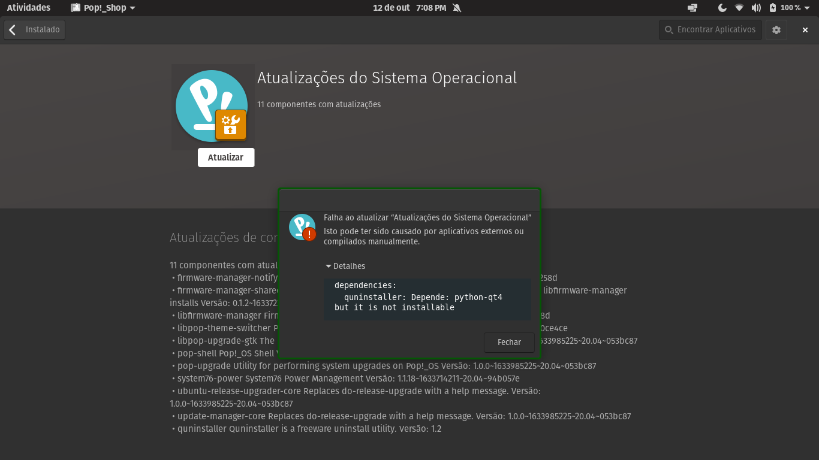
Task: Click the text 11 componentes com atualizações under the title
Action: (319, 104)
